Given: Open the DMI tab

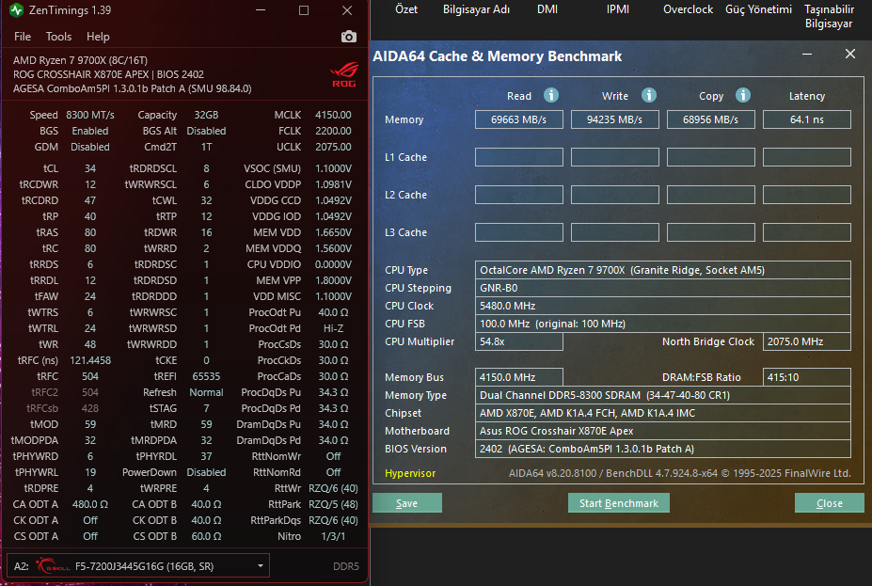Looking at the screenshot, I should 547,9.
